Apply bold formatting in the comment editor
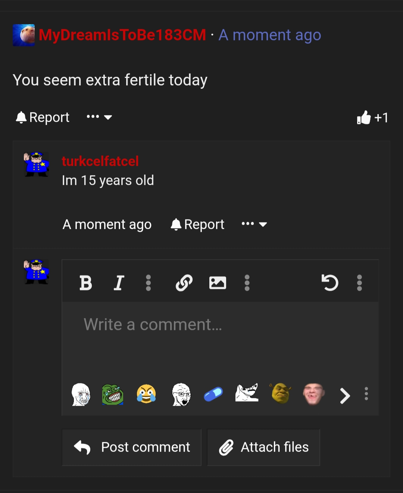The width and height of the screenshot is (403, 493). (x=86, y=283)
